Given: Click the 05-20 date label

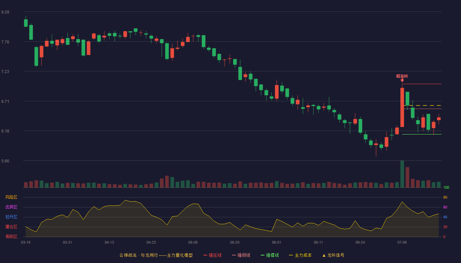Looking at the screenshot, I should tap(235, 242).
